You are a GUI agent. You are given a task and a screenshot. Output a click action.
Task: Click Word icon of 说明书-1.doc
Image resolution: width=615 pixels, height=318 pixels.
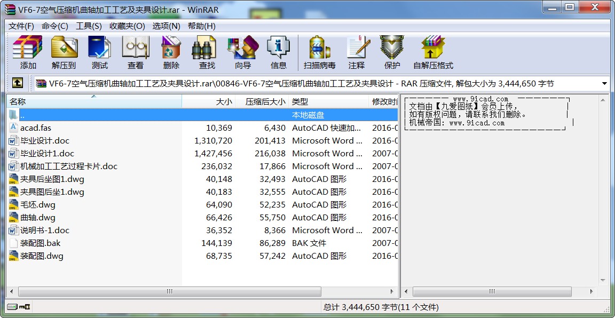(x=14, y=230)
